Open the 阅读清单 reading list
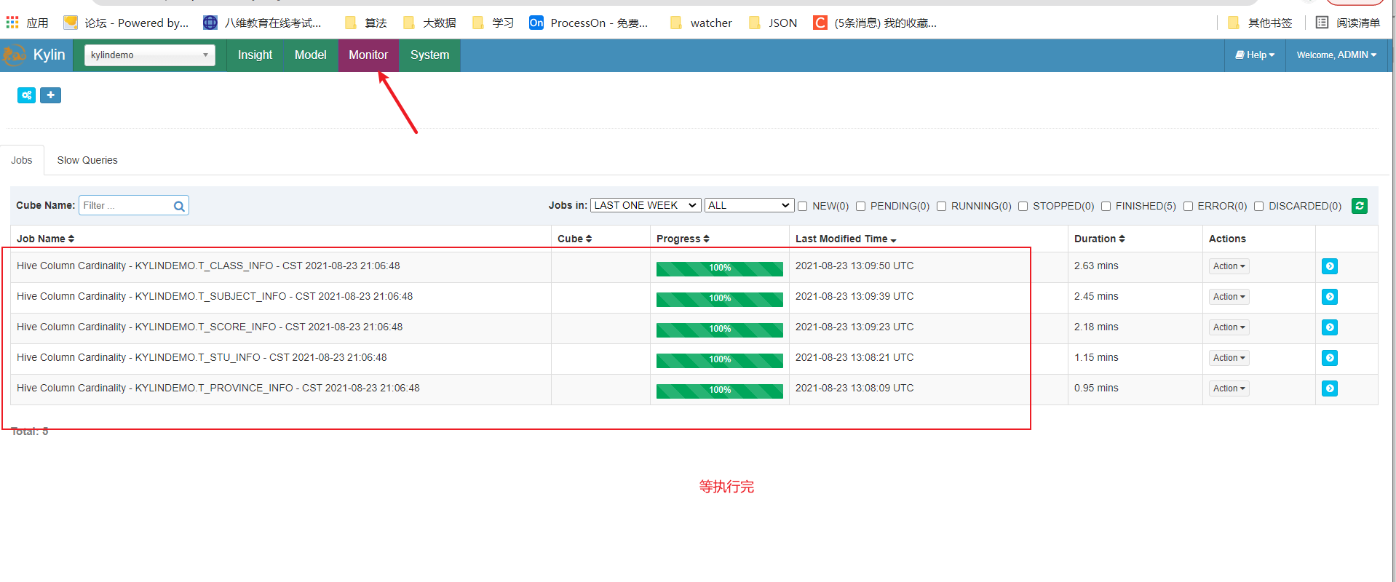This screenshot has height=582, width=1396. (1348, 23)
